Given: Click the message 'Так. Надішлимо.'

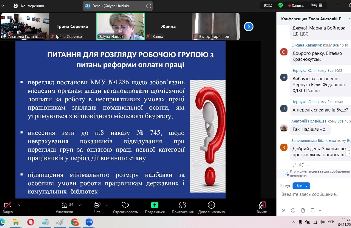Looking at the screenshot, I should (309, 129).
